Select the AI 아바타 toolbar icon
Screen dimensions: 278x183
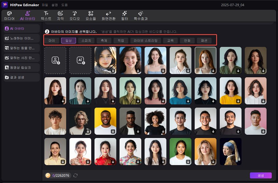[27, 16]
